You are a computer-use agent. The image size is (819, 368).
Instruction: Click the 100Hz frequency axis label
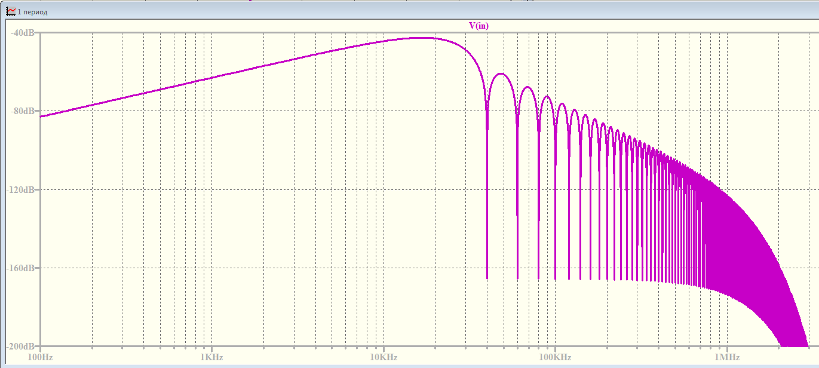(40, 357)
